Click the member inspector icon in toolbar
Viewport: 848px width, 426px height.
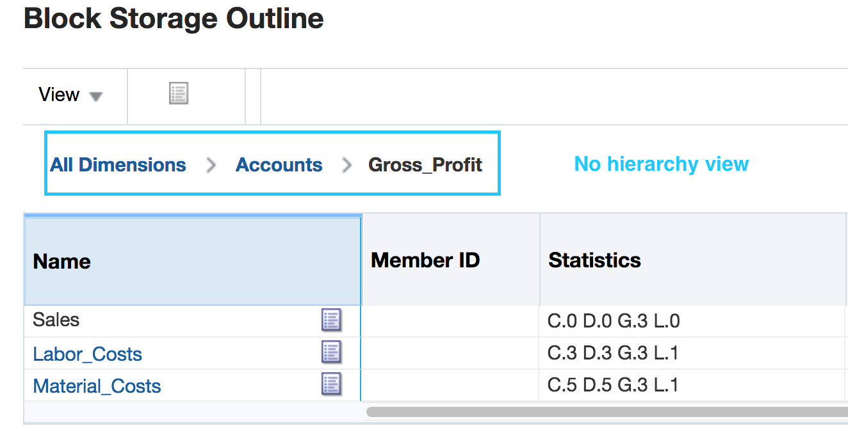click(179, 94)
